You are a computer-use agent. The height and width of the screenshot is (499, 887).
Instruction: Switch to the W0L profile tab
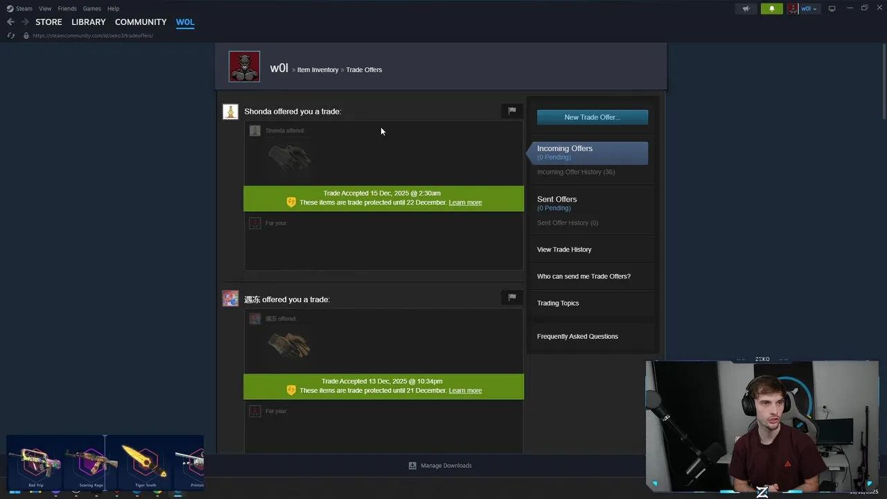point(185,22)
